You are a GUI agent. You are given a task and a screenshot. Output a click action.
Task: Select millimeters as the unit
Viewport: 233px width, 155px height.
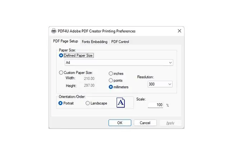tap(111, 87)
